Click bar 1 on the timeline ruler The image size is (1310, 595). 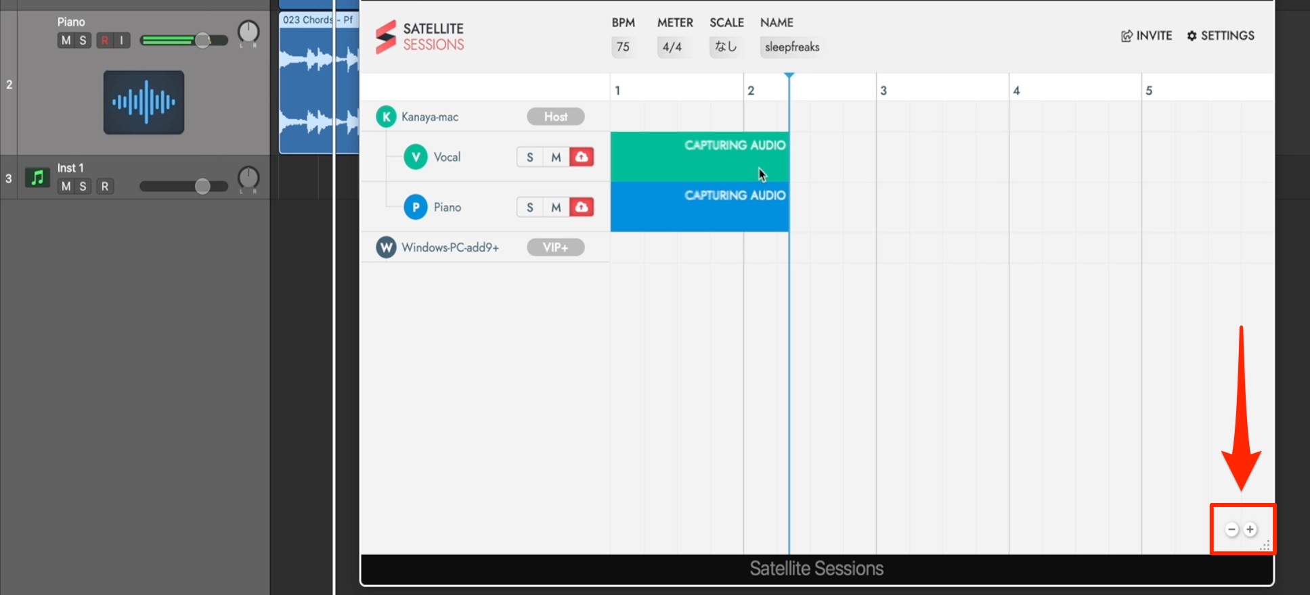[x=617, y=91]
